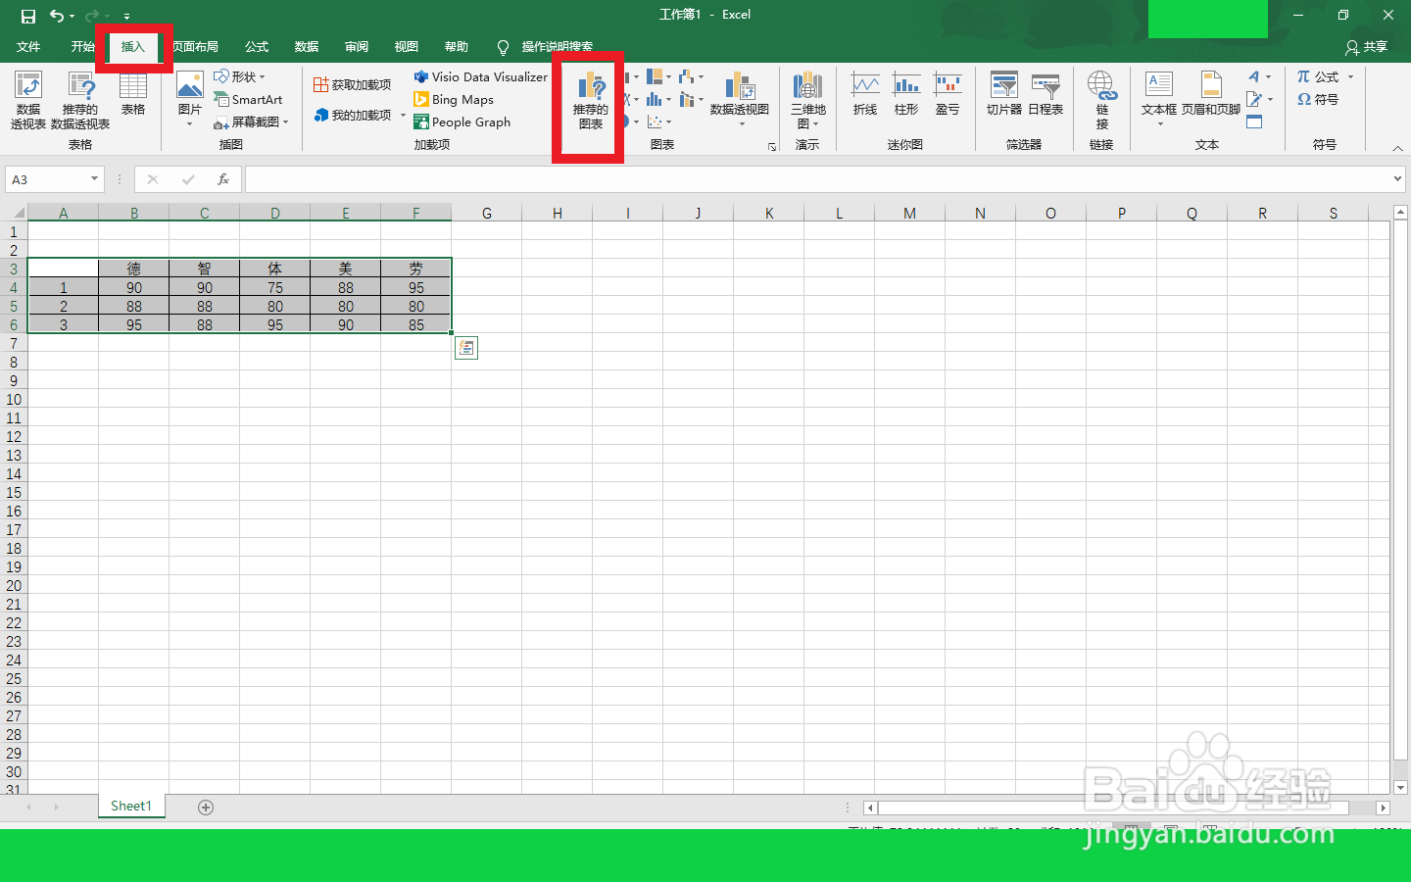The image size is (1411, 882).
Task: Insert SmartArt graphic
Action: tap(249, 99)
